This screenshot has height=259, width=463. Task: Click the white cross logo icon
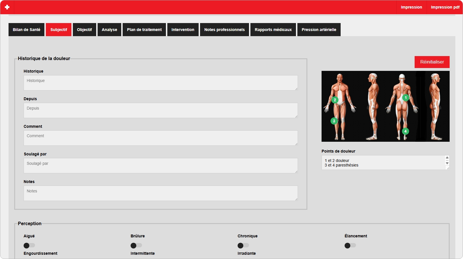point(7,7)
